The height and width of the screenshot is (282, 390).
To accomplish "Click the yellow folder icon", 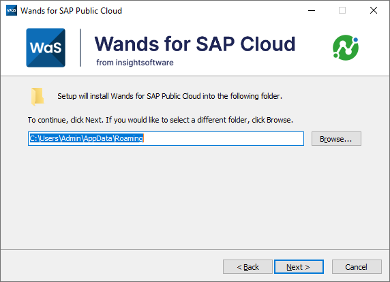I will [37, 97].
